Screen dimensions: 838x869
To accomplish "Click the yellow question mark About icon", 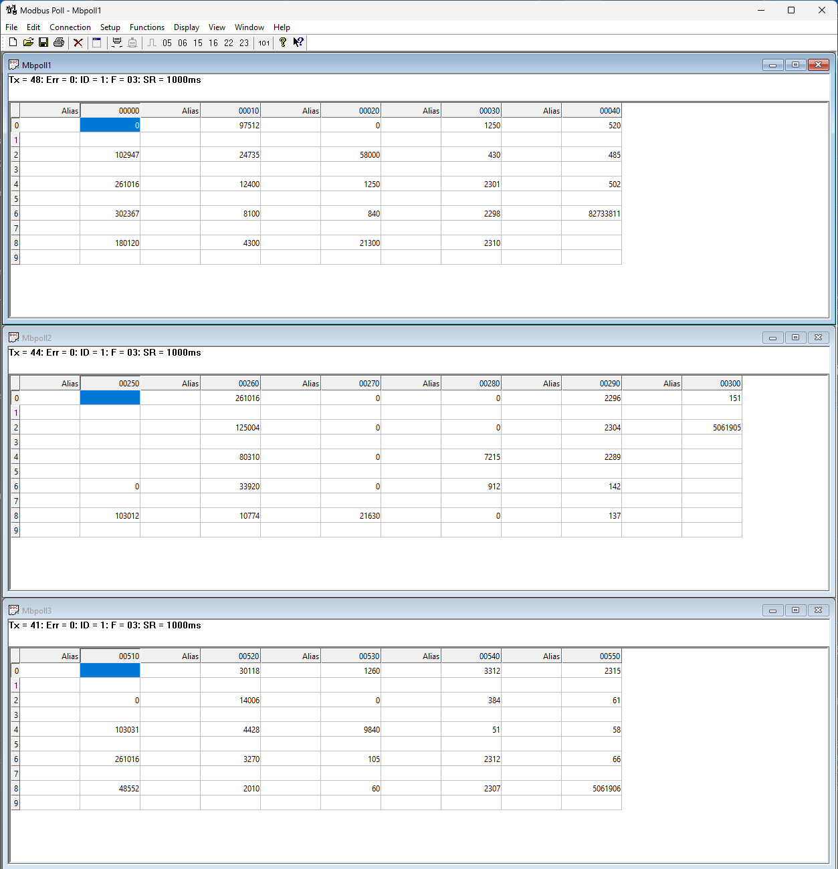I will pyautogui.click(x=283, y=42).
